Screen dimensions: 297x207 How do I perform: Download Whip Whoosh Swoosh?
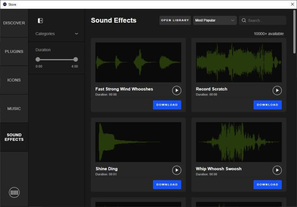[267, 185]
